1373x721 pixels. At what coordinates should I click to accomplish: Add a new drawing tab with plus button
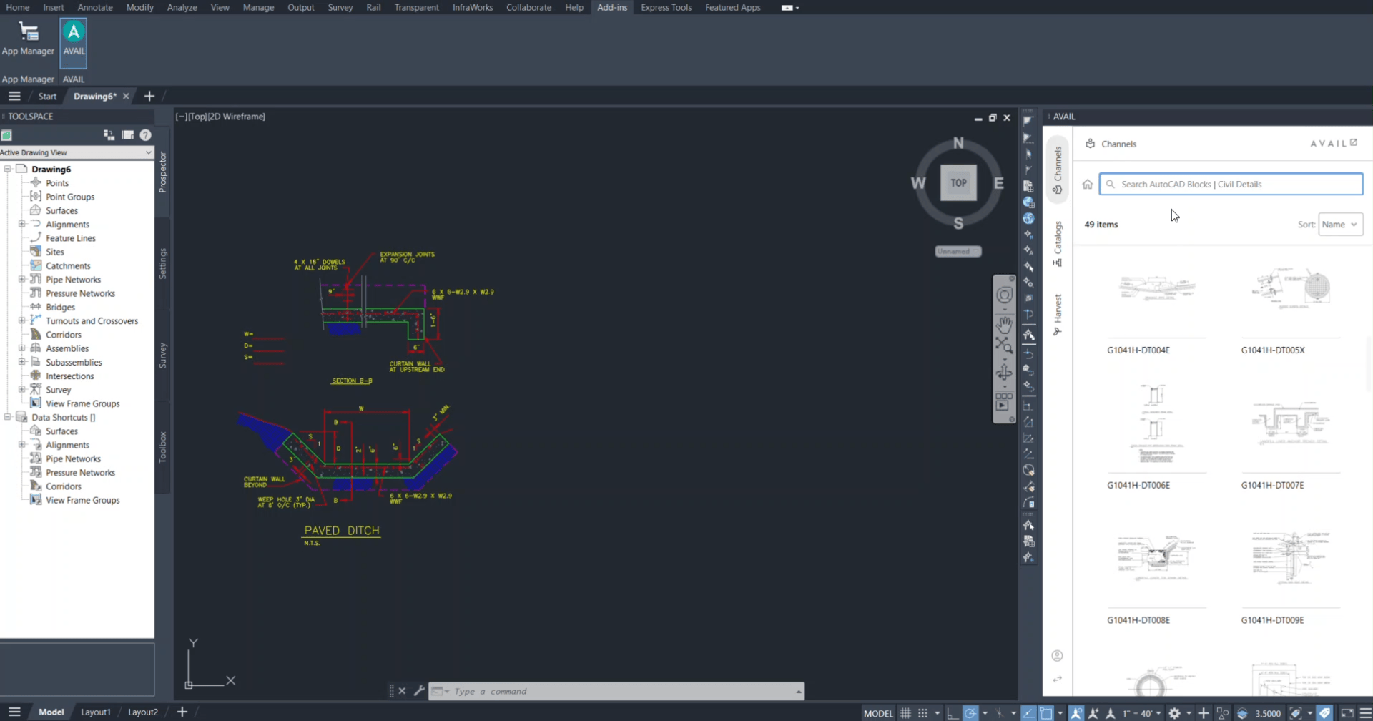click(149, 96)
